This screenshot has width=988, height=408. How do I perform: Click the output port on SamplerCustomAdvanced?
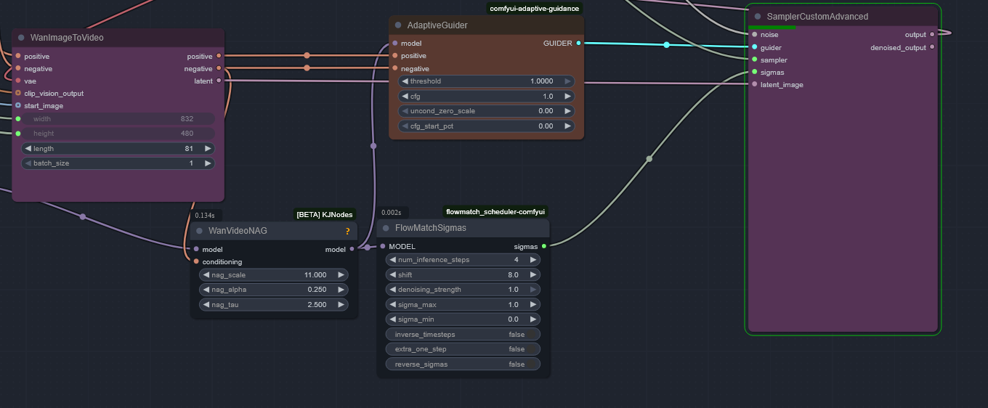pos(932,34)
